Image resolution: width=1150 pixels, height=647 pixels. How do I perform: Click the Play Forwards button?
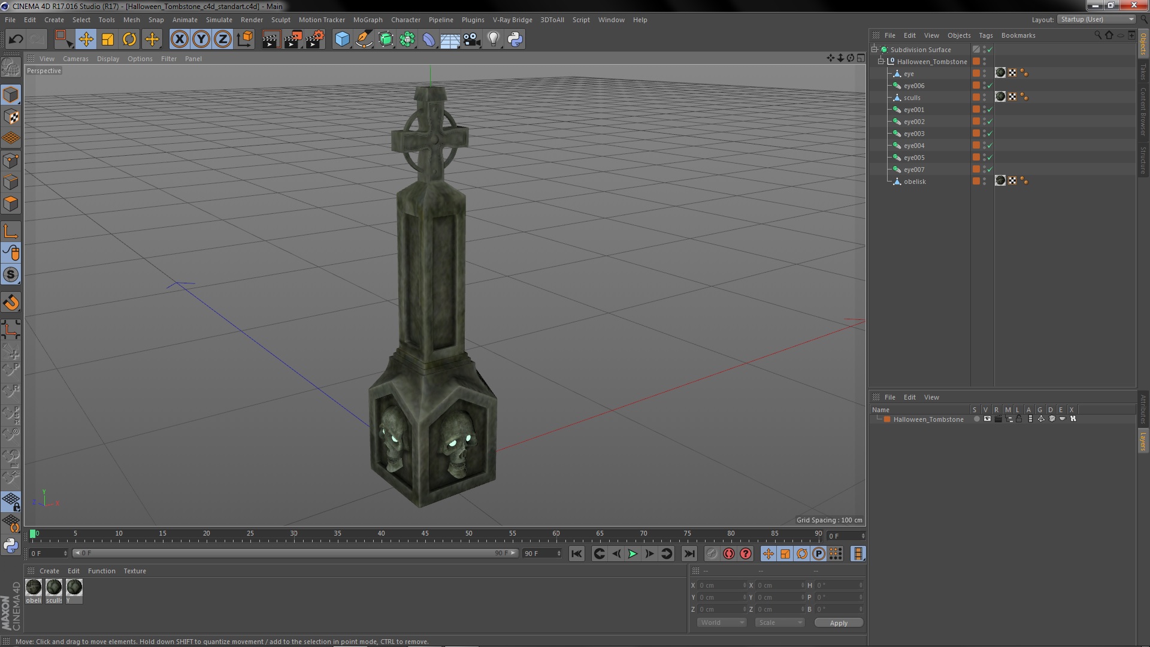632,554
